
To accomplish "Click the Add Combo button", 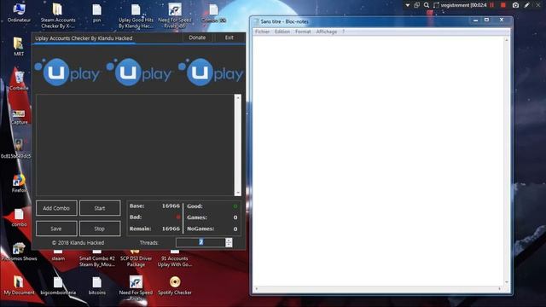I will click(56, 208).
